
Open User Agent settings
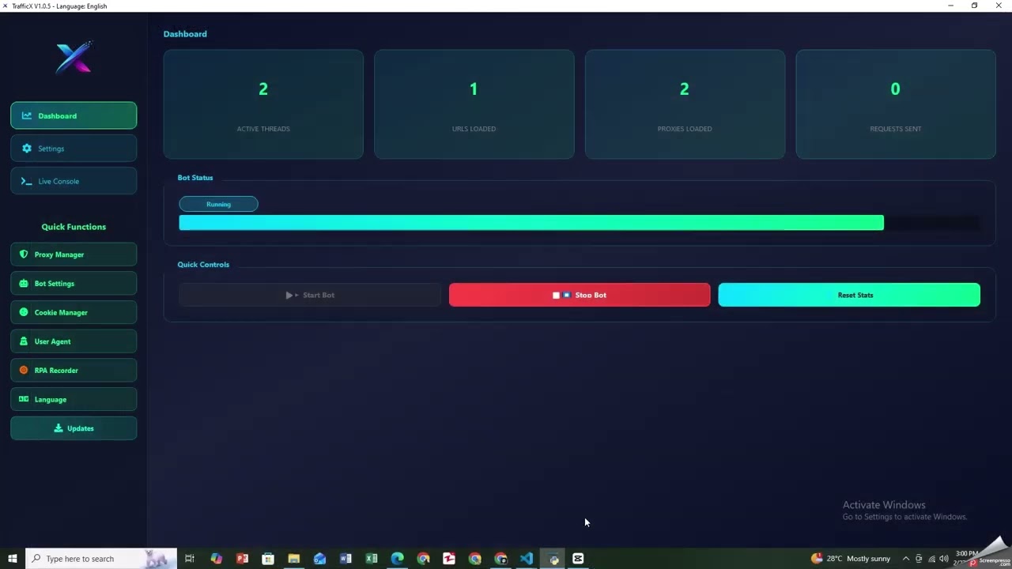pos(74,341)
